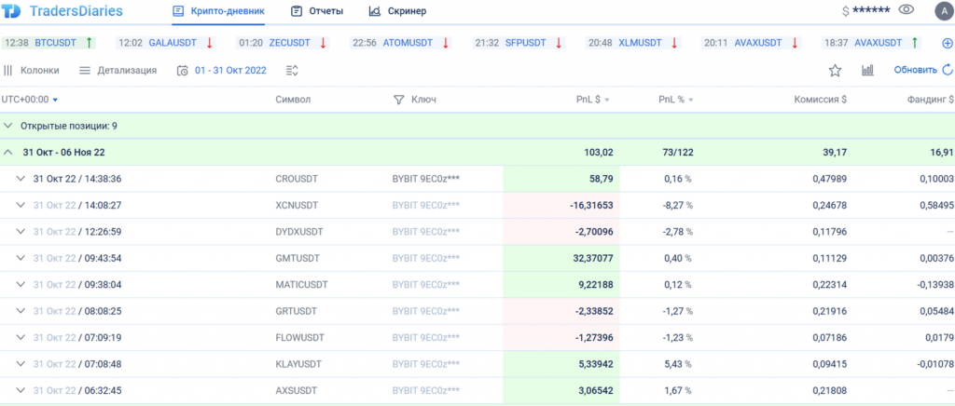
Task: Open the Колонки columns selector
Action: point(32,70)
